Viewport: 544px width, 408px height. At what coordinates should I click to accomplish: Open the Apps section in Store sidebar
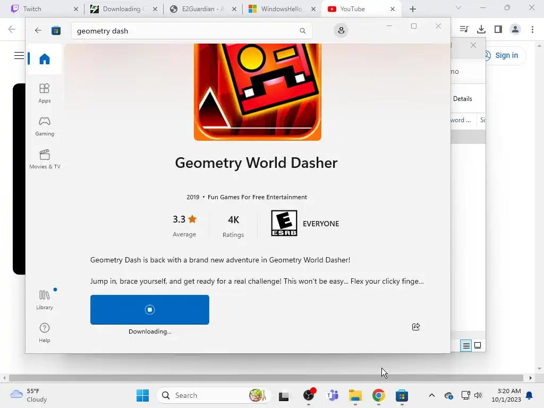click(45, 93)
